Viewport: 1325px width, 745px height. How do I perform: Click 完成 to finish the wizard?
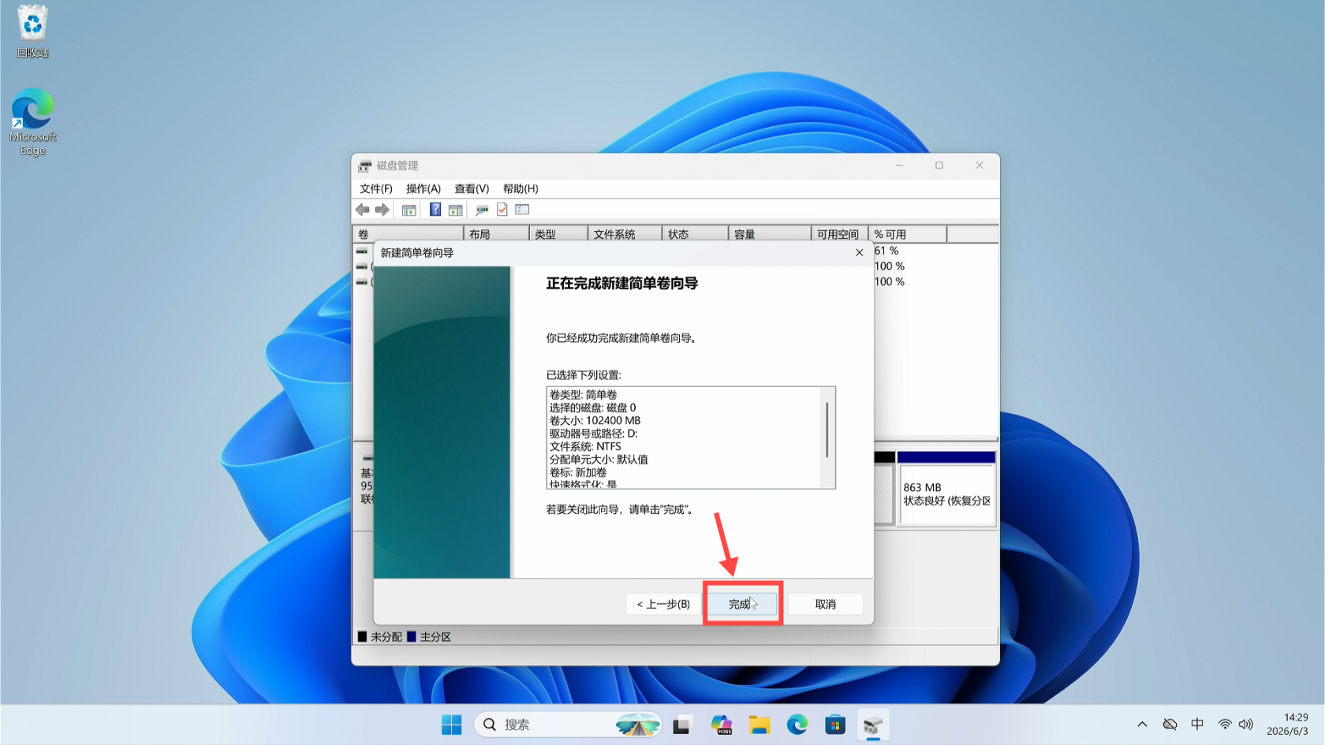tap(742, 604)
